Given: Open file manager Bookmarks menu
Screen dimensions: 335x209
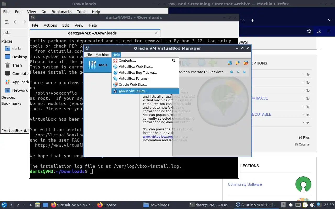Looking at the screenshot, I should [x=62, y=11].
